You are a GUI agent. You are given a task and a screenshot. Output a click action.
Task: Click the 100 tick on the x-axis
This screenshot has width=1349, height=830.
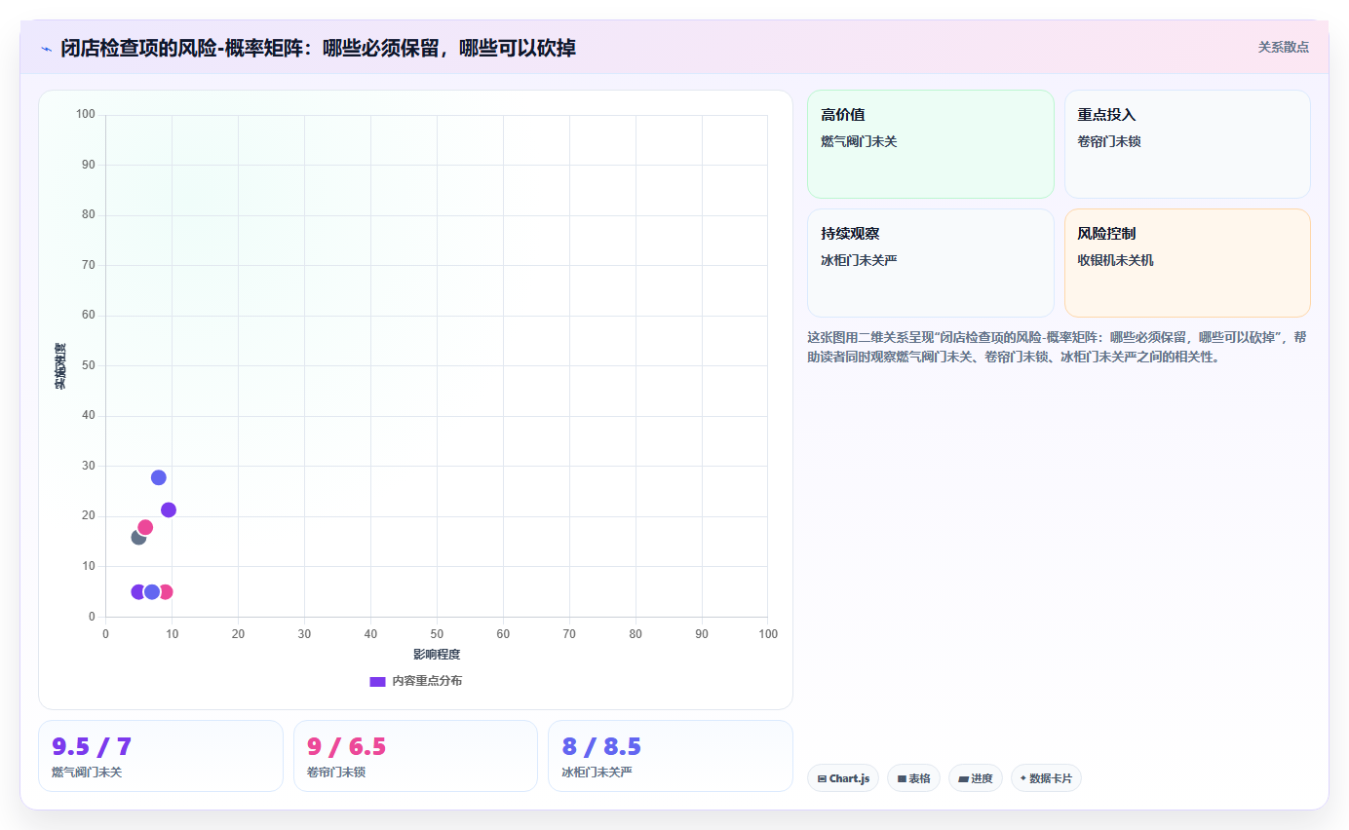pos(768,634)
